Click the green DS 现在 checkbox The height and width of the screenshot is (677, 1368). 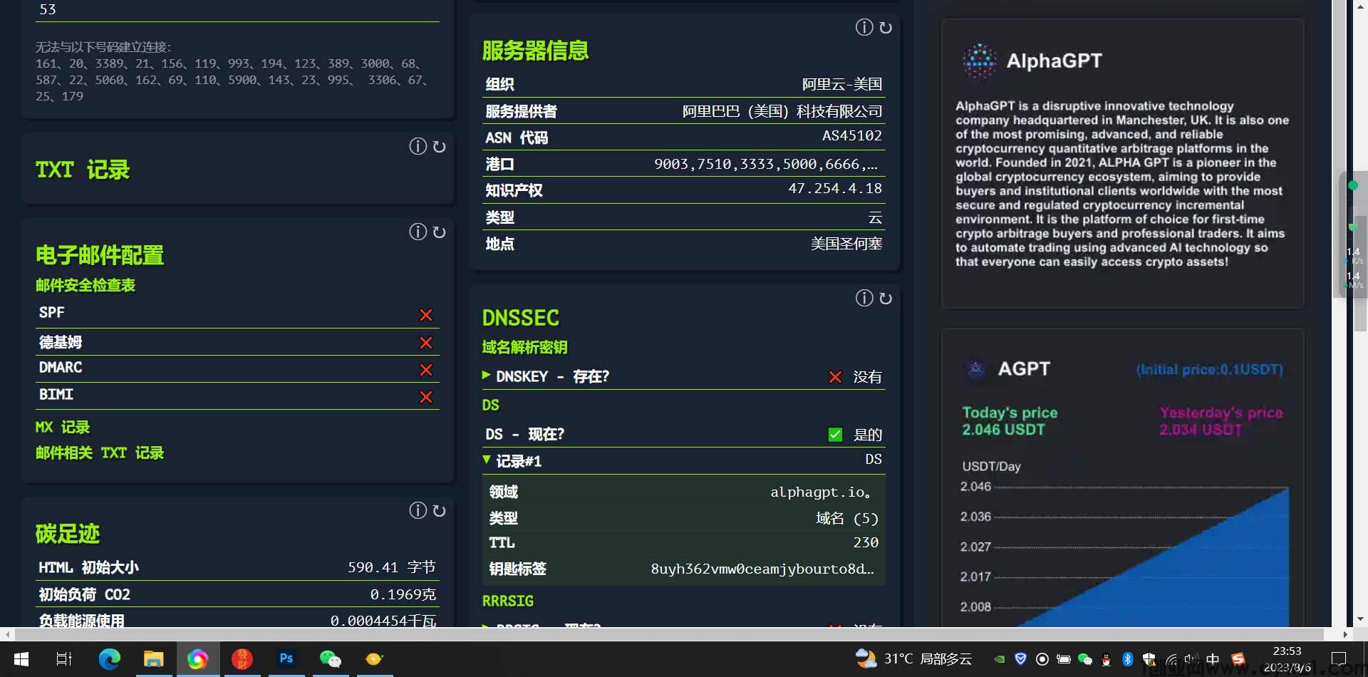point(835,435)
